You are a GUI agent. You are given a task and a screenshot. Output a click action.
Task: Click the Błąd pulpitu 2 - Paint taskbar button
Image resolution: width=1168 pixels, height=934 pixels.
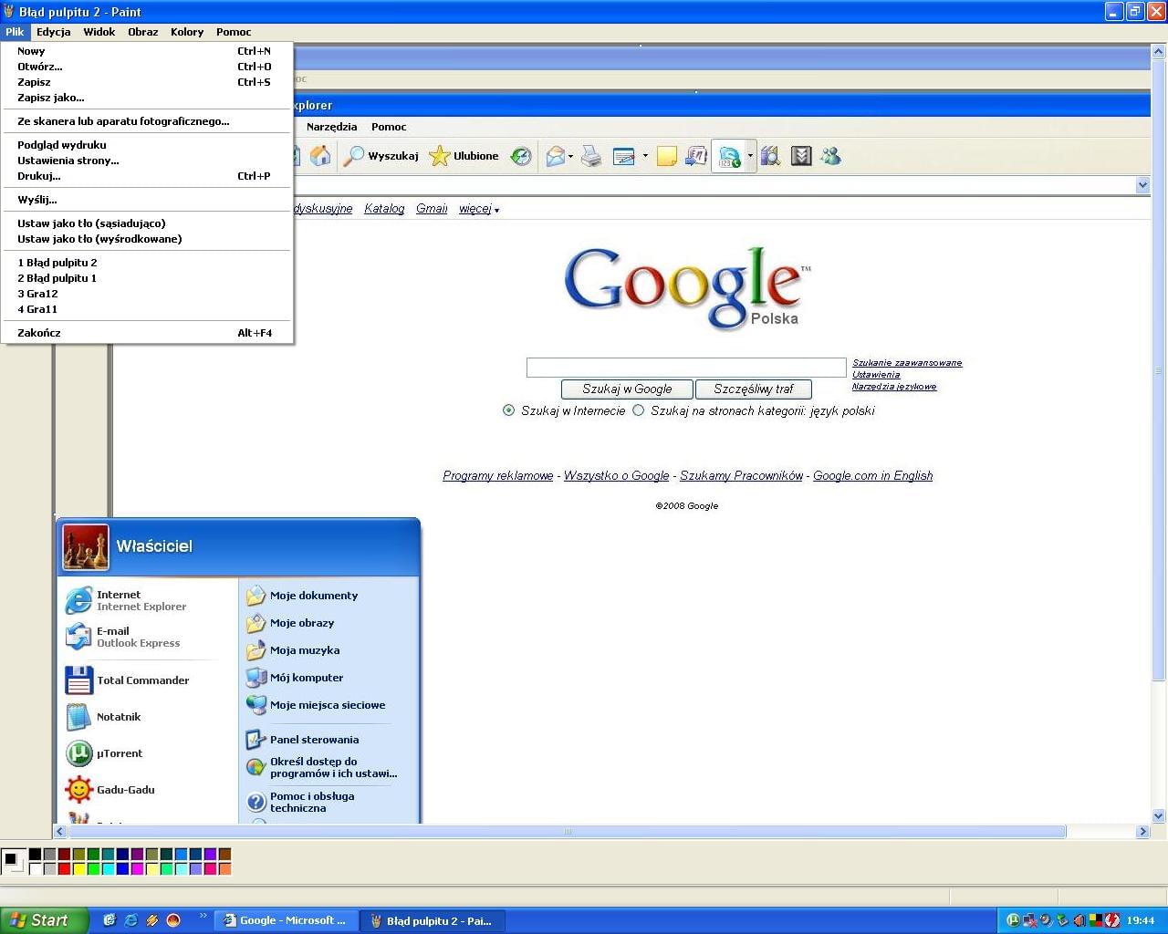coord(432,920)
